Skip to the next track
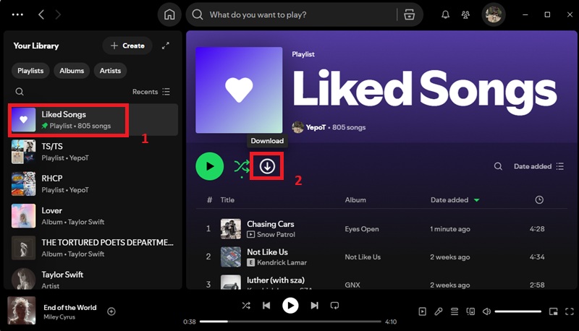The height and width of the screenshot is (331, 579). click(x=314, y=306)
